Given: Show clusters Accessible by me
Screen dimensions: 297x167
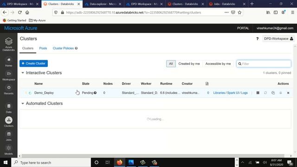Looking at the screenshot, I should 218,64.
